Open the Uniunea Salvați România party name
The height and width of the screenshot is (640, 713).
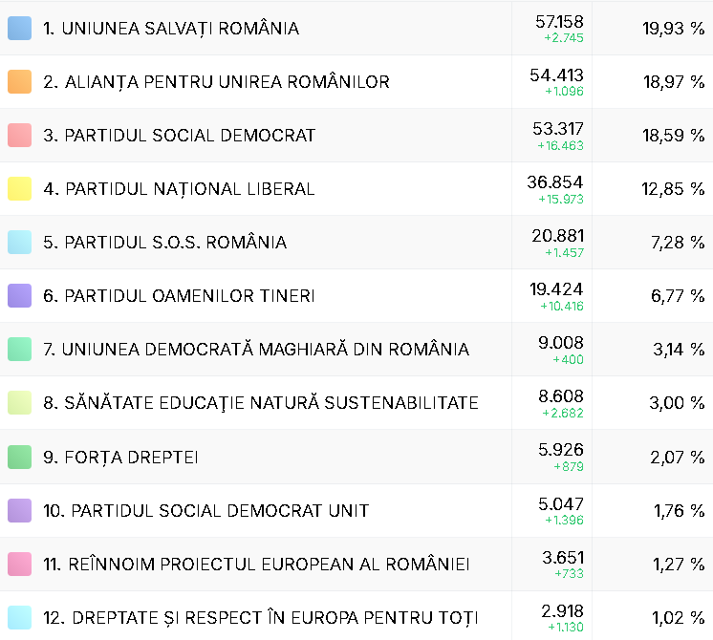[x=171, y=29]
